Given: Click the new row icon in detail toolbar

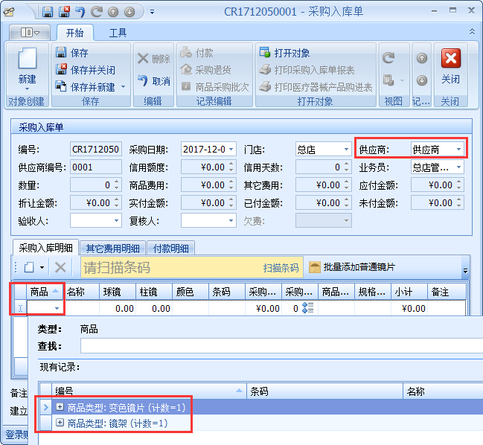Looking at the screenshot, I should click(29, 267).
